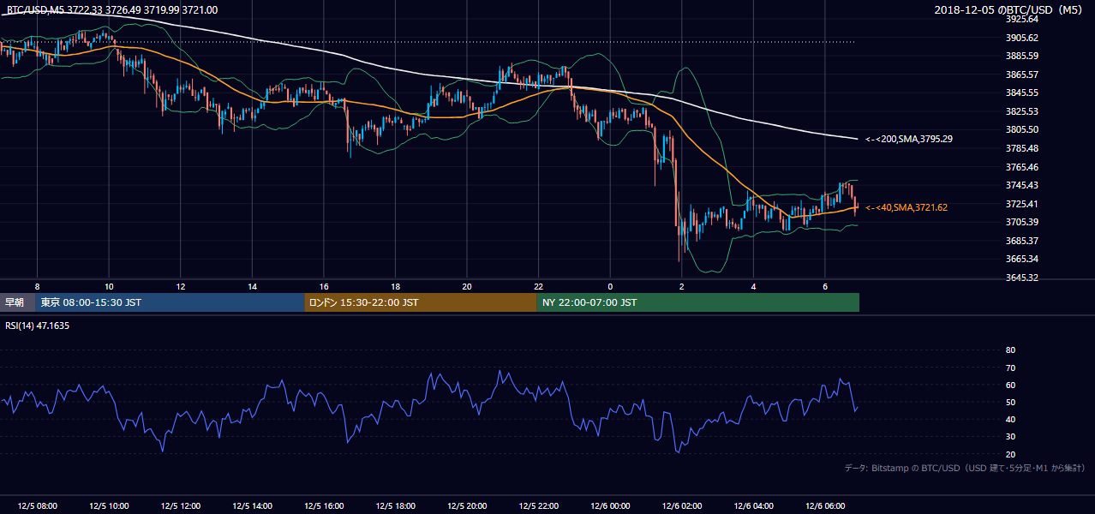Click the 12/6 04:00 date label
1095x514 pixels.
(753, 506)
